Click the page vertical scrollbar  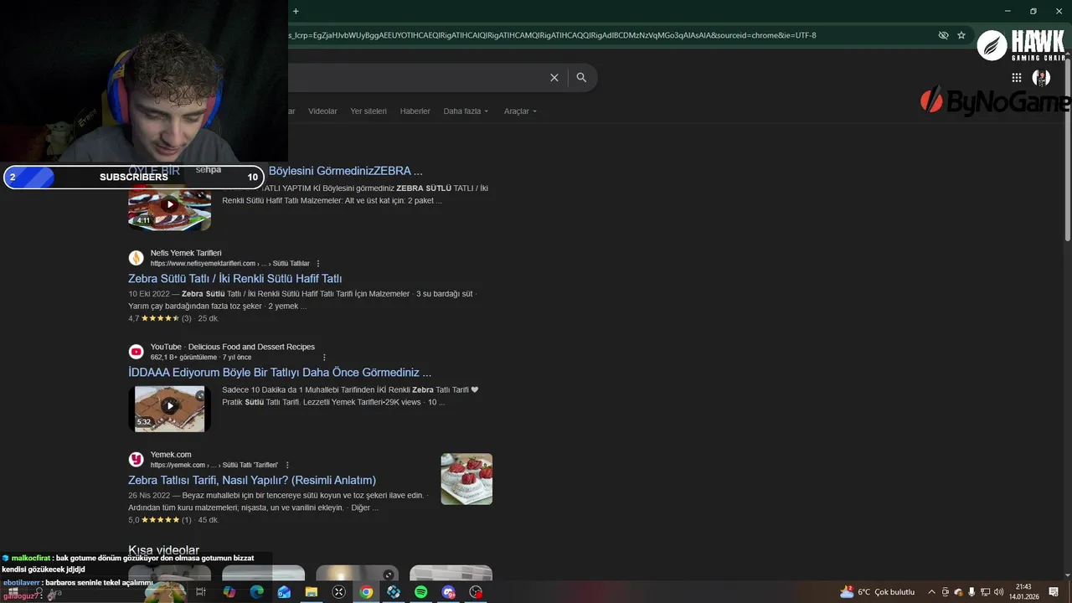tap(1067, 151)
